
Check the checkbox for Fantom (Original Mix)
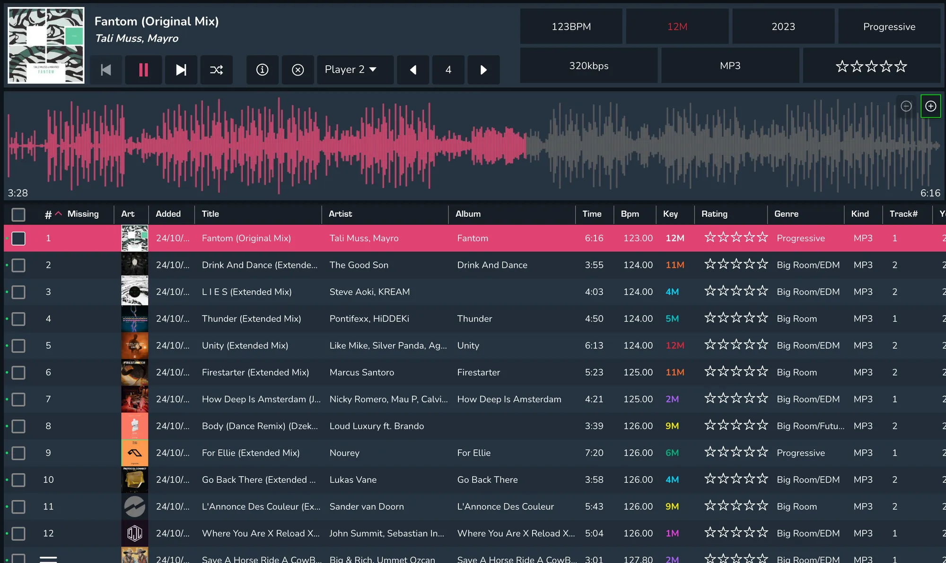18,239
